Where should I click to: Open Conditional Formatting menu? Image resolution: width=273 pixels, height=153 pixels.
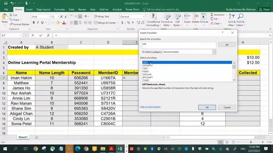click(x=153, y=20)
